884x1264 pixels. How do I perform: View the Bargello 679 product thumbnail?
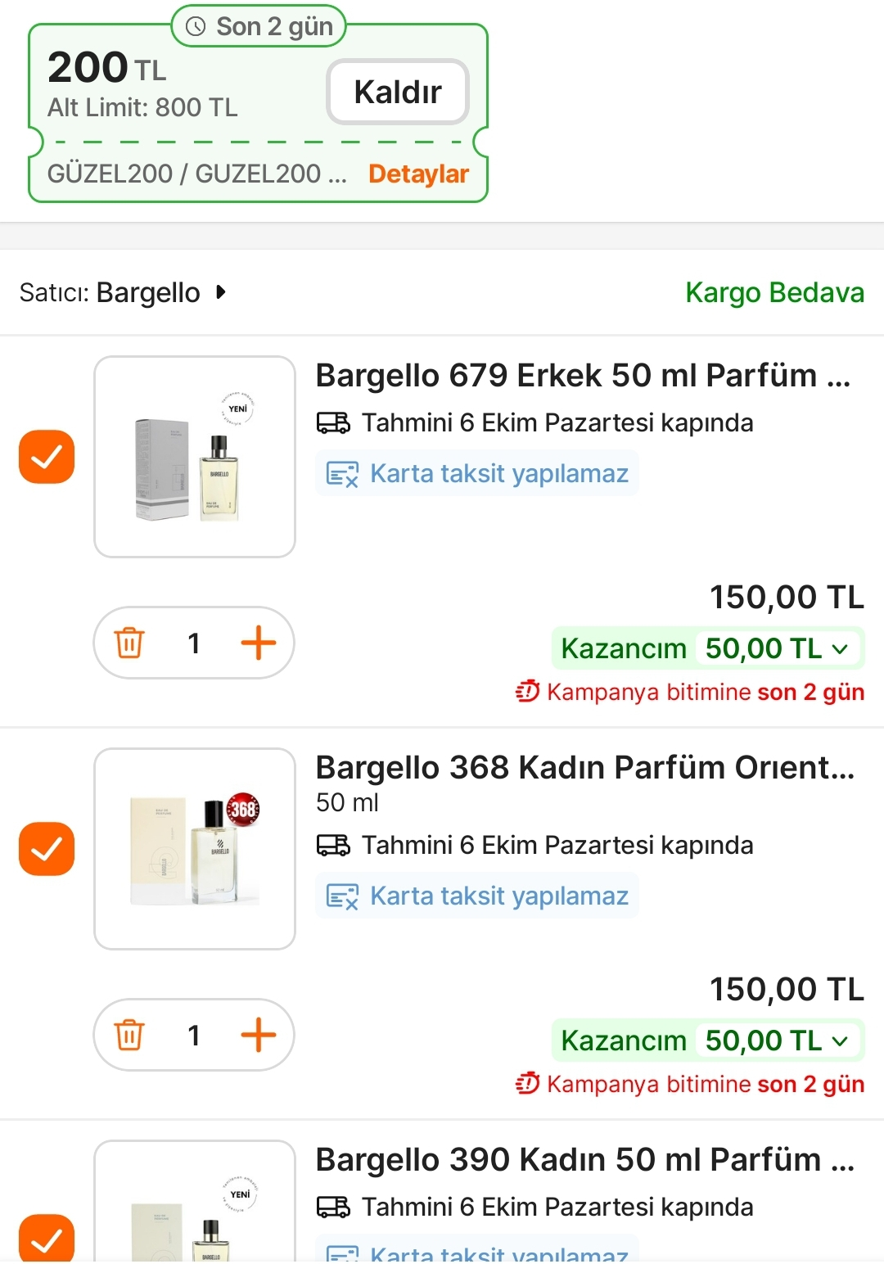click(x=195, y=457)
